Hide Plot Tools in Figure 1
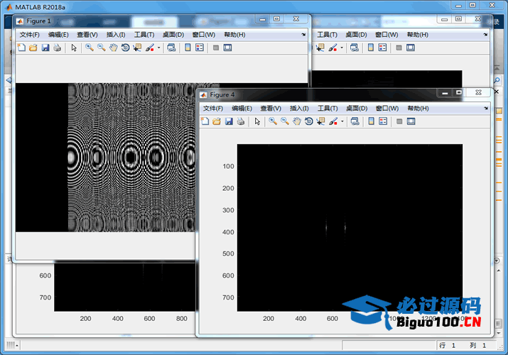 pos(216,48)
